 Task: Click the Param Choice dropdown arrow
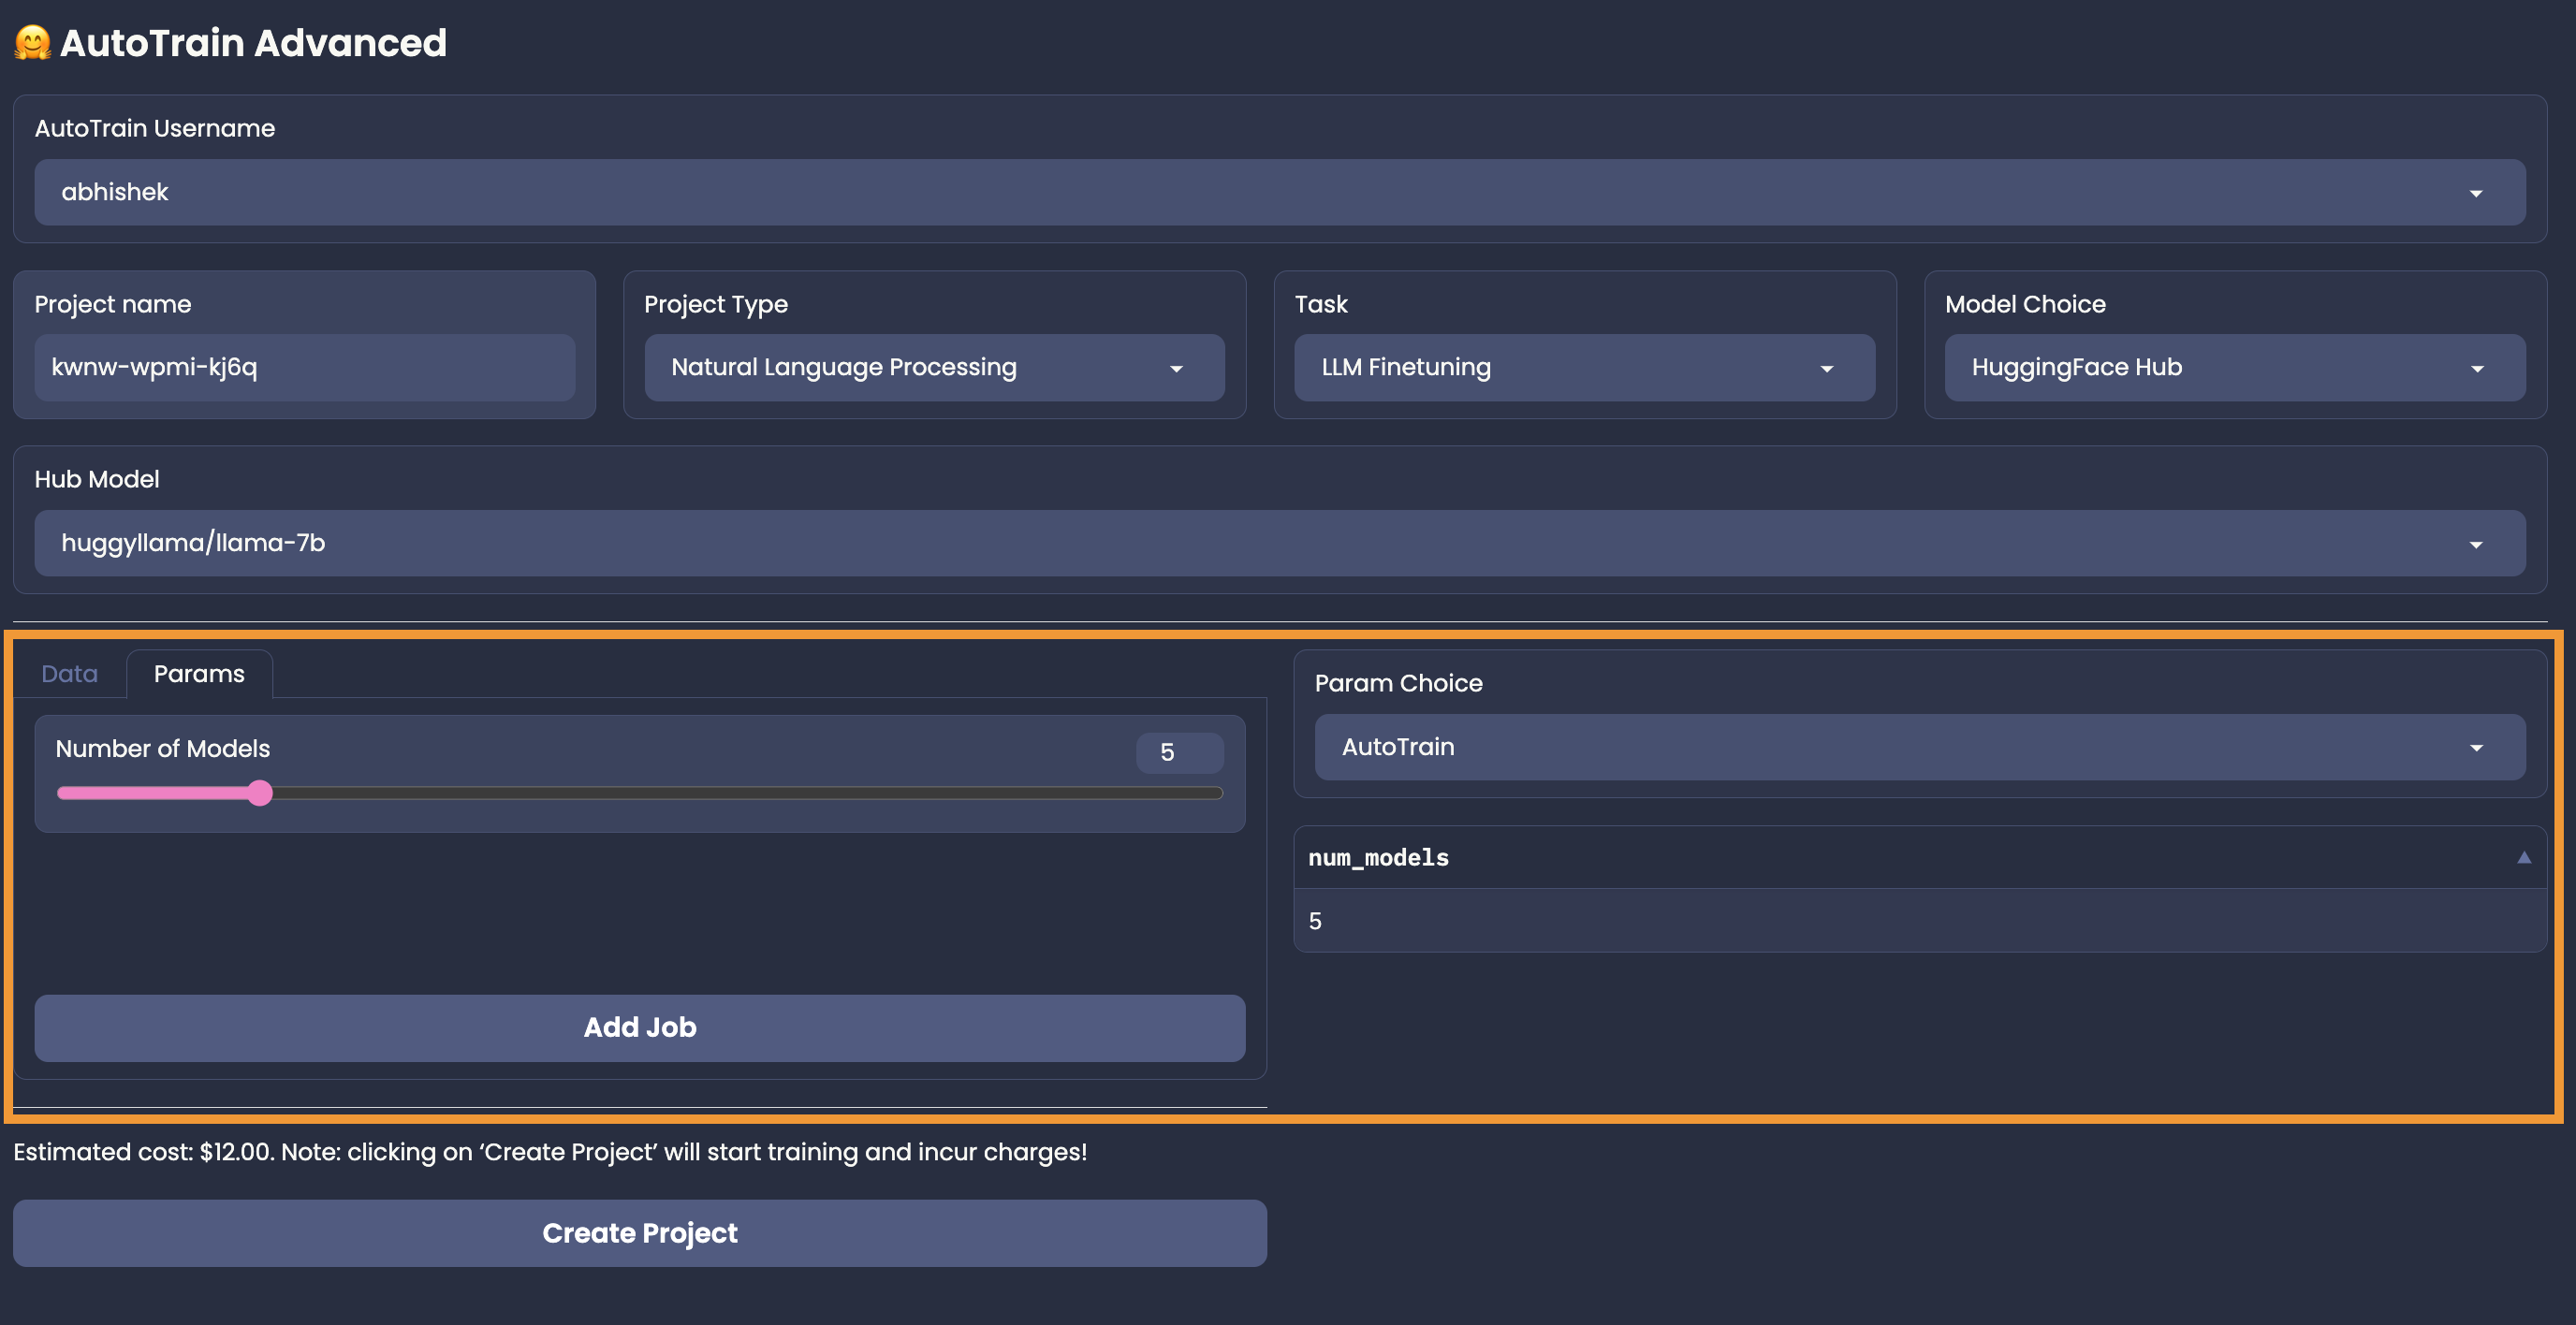point(2475,748)
